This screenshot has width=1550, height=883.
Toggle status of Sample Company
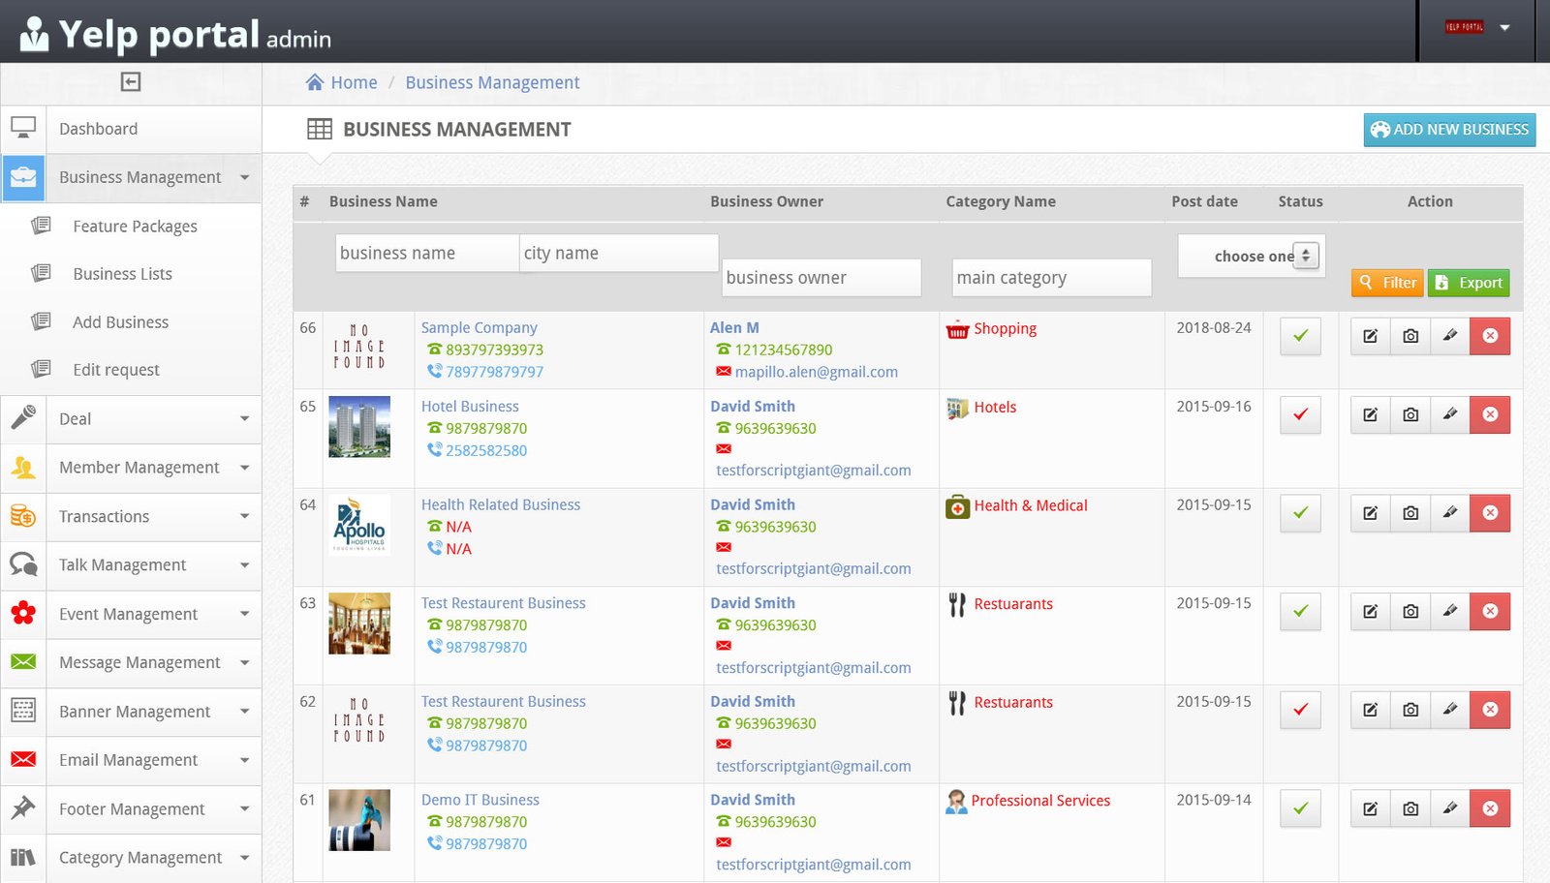click(x=1300, y=336)
